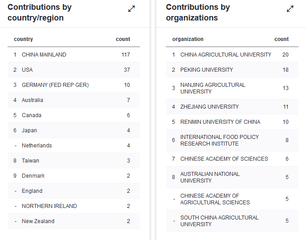Sort by organization column header
The height and width of the screenshot is (240, 306).
188,39
